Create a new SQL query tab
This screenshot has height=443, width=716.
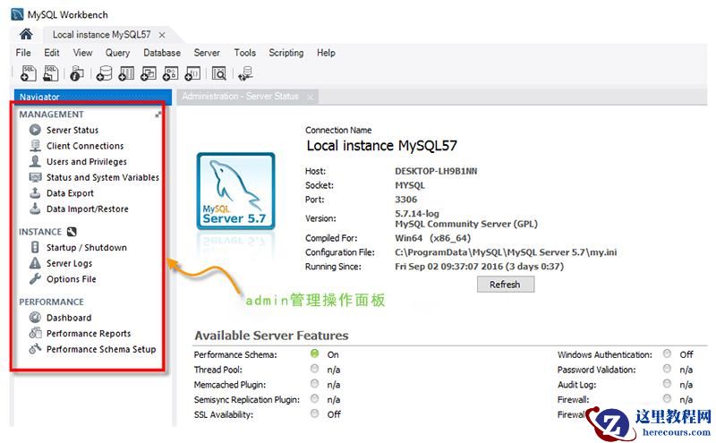coord(28,73)
